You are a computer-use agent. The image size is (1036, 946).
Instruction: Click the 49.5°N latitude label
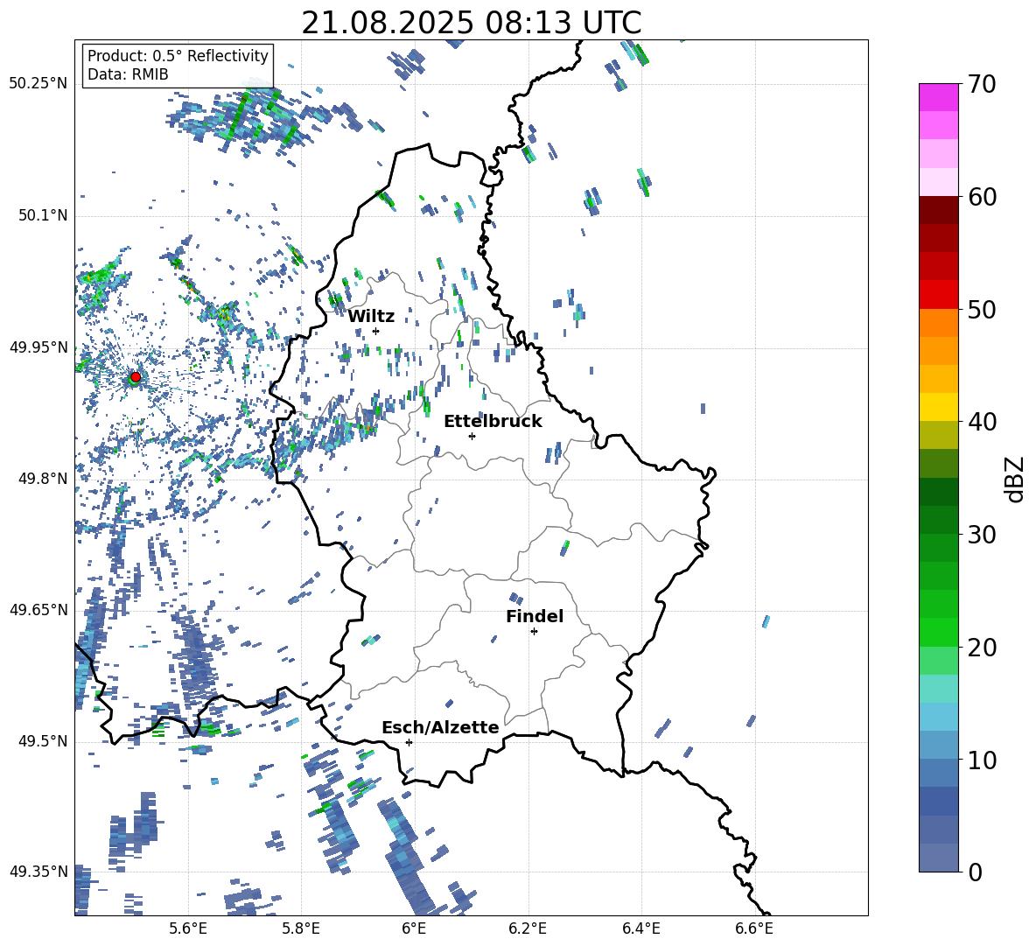(42, 741)
